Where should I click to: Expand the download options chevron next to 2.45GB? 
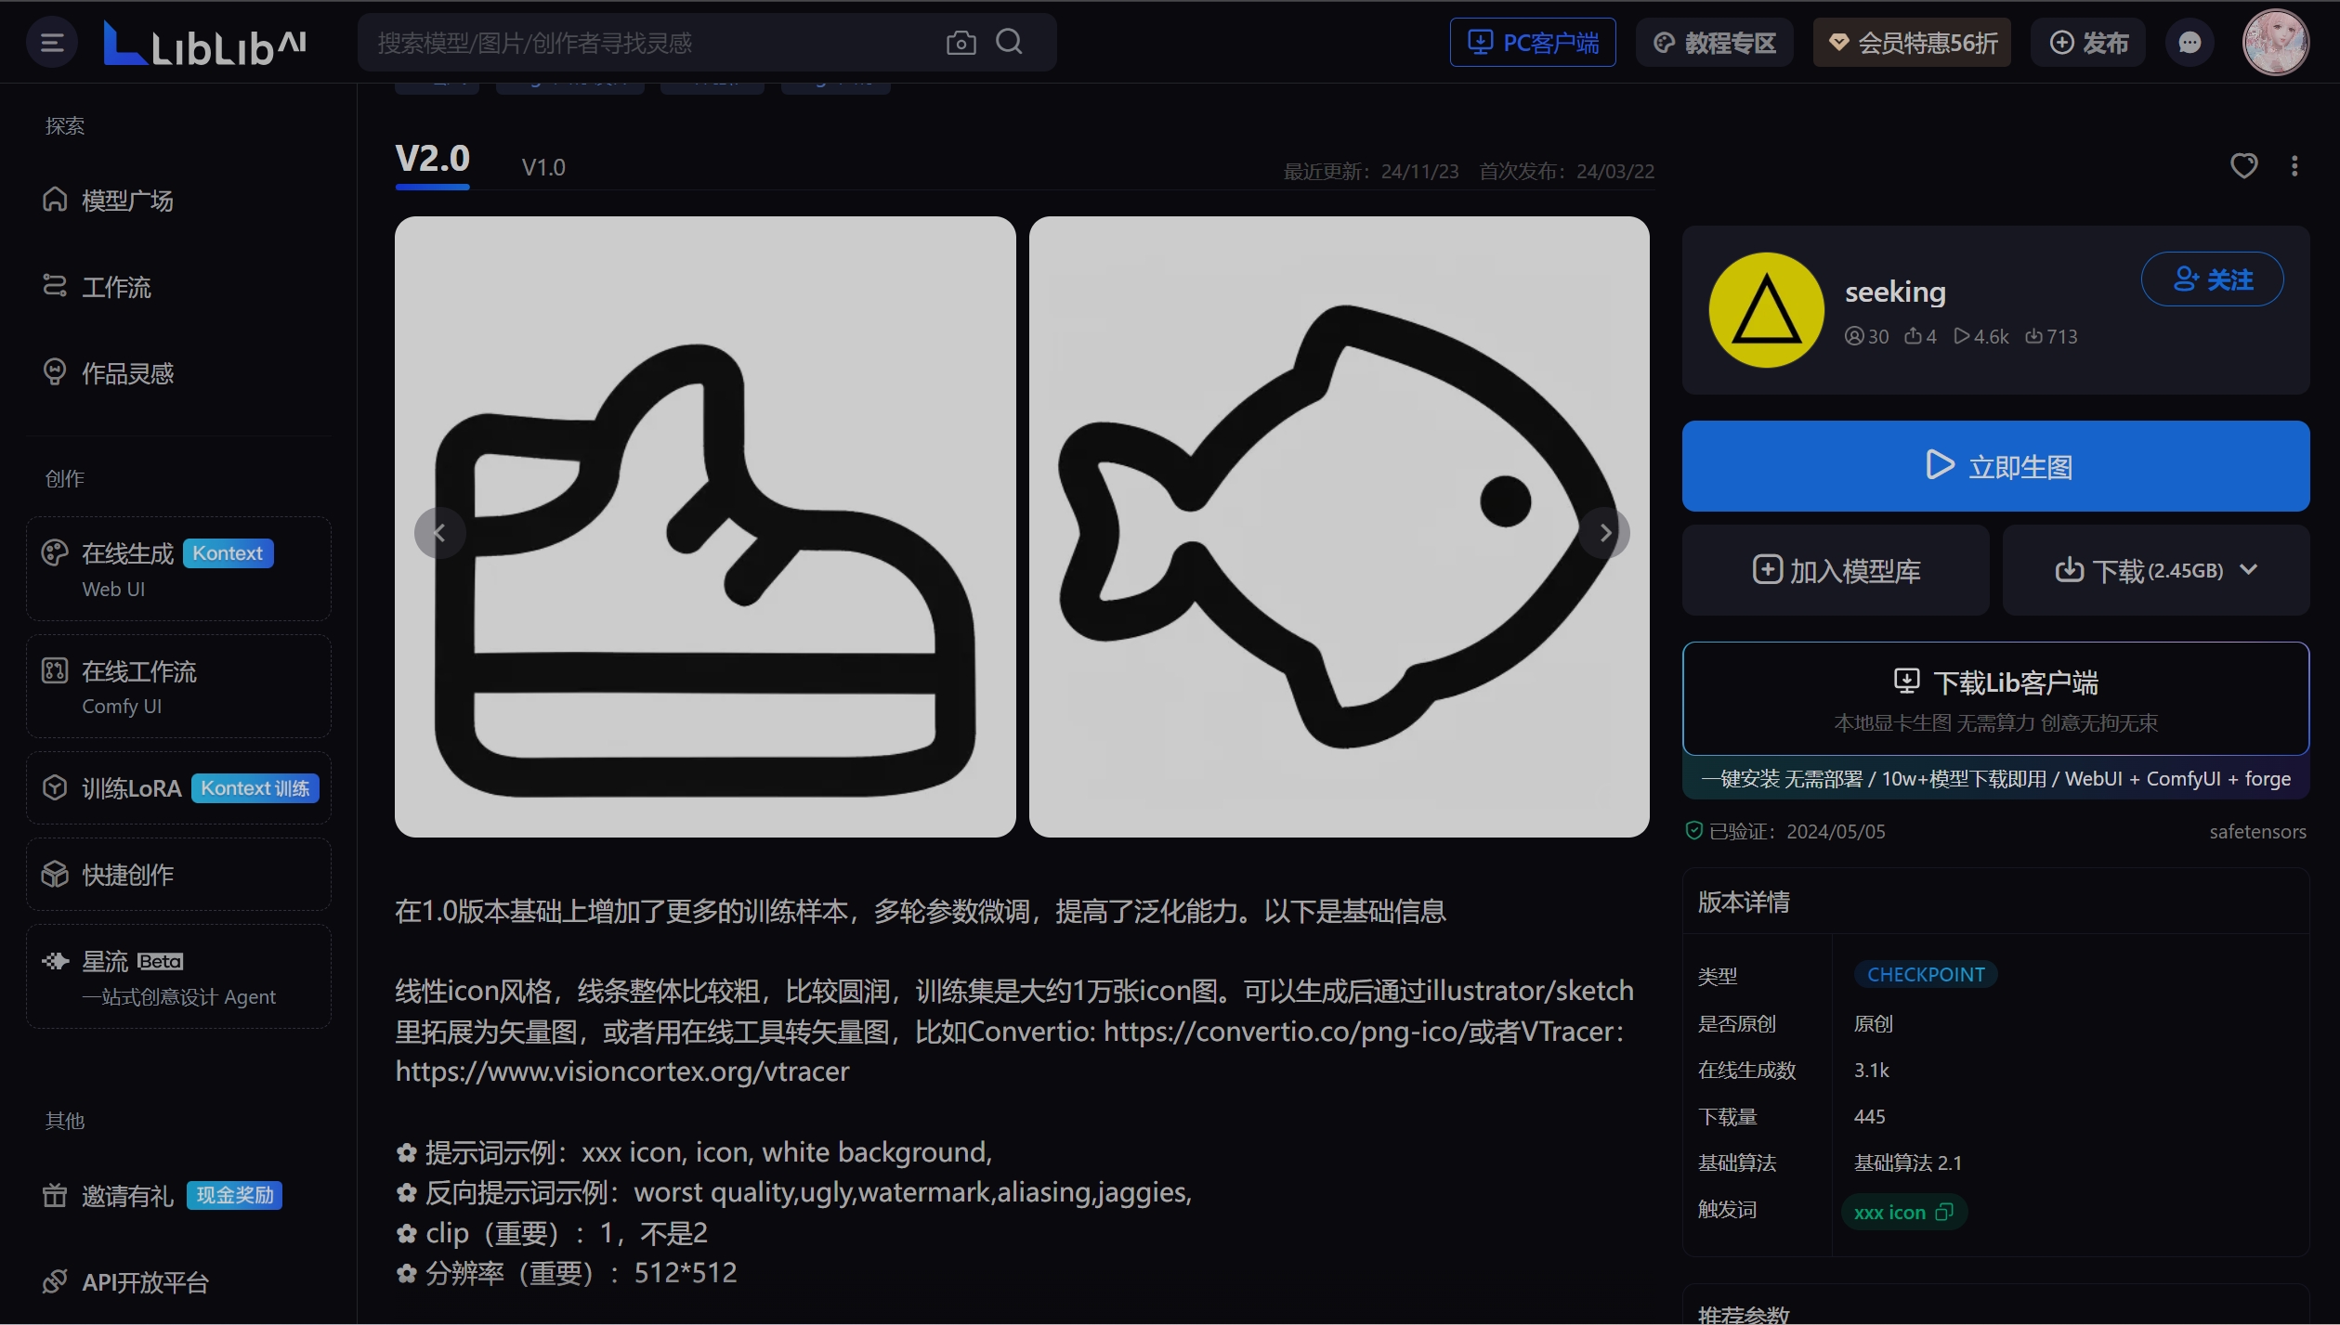2249,569
